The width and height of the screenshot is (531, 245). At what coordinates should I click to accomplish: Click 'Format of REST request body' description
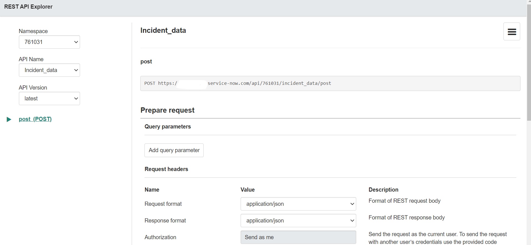(x=404, y=201)
